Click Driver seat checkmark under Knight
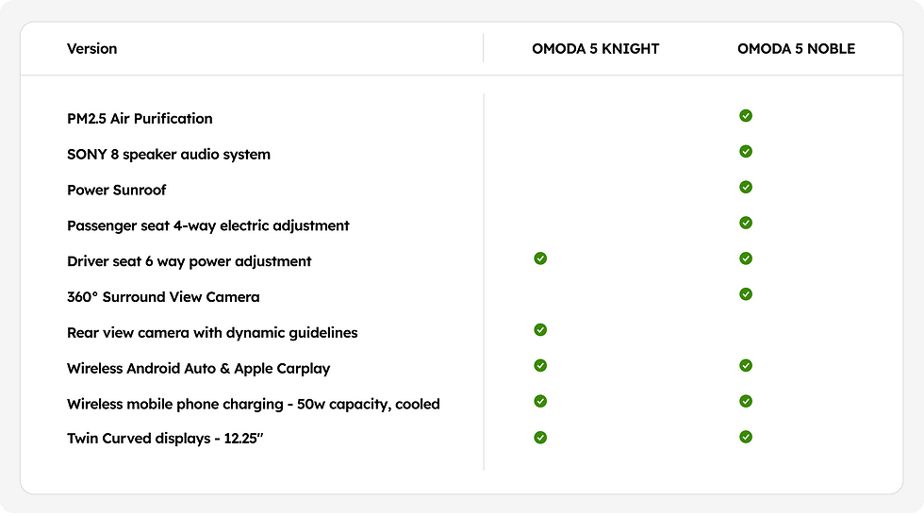The height and width of the screenshot is (516, 924). click(x=540, y=258)
